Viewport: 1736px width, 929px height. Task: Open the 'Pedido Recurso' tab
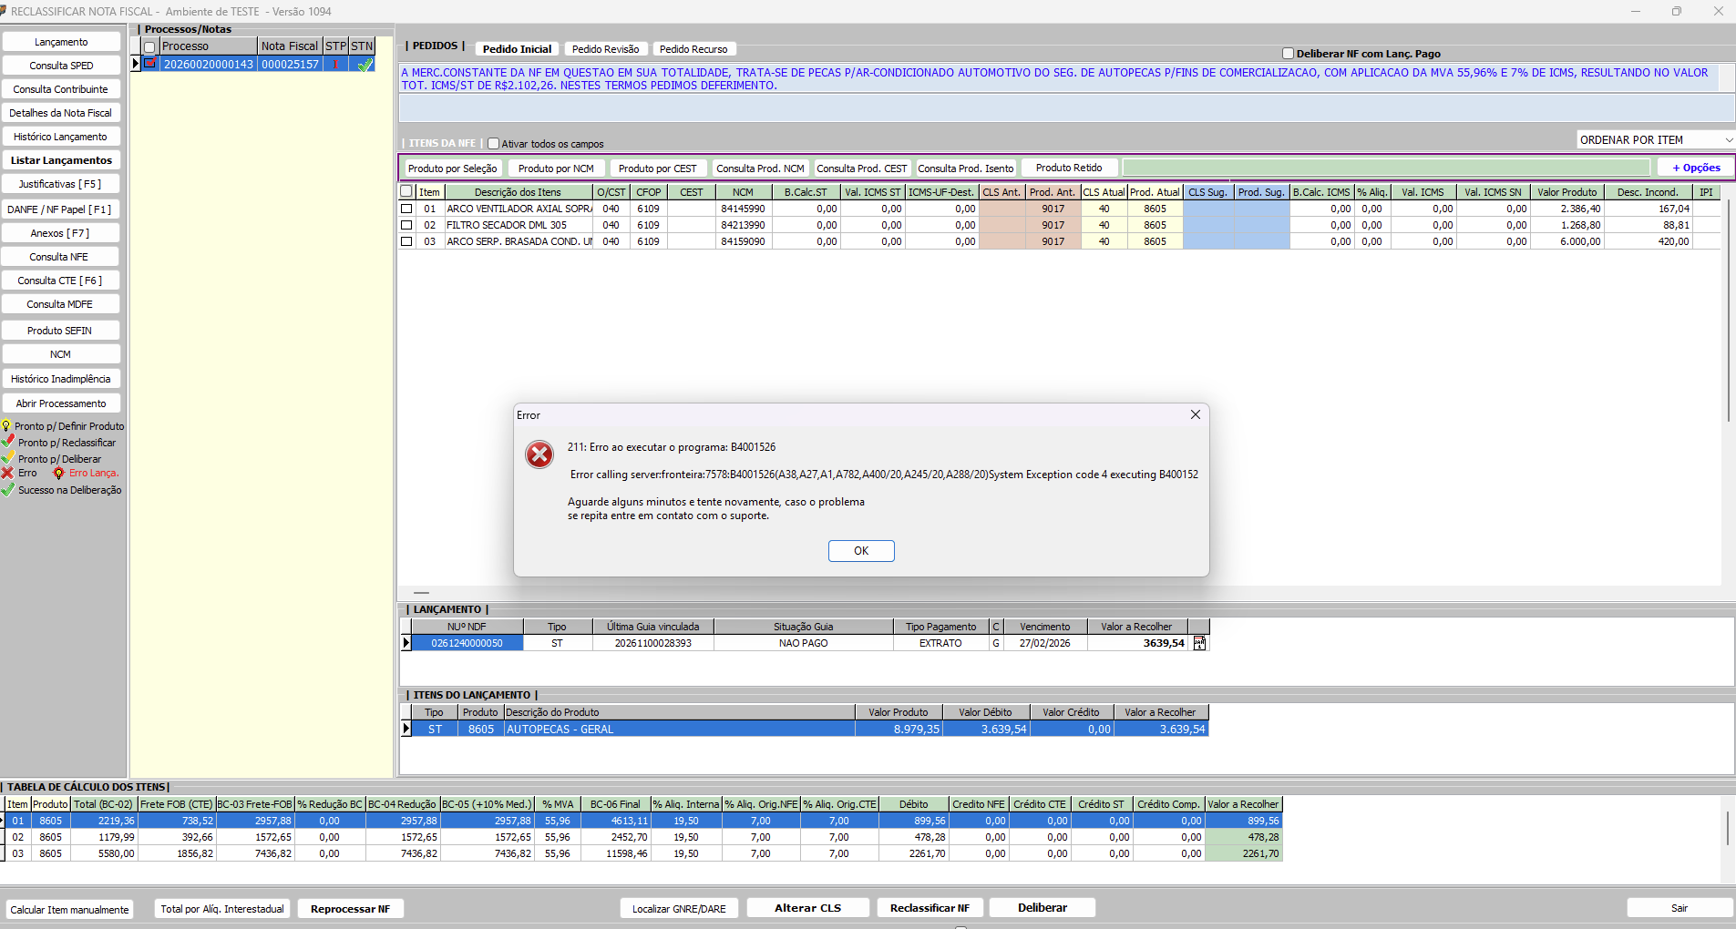tap(693, 49)
